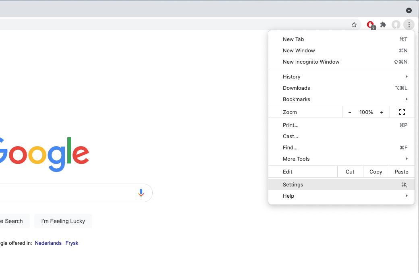Viewport: 419px width, 273px height.
Task: Click the 100% zoom value
Action: [366, 112]
